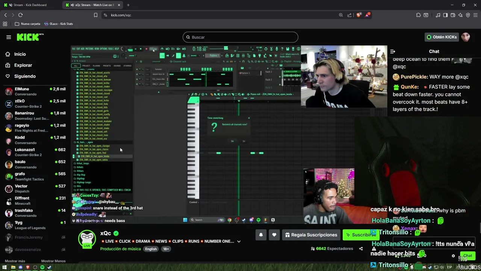The image size is (481, 271).
Task: Open the user profile avatar menu
Action: pyautogui.click(x=466, y=37)
